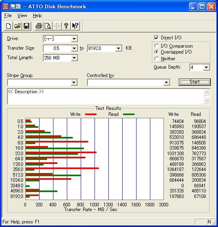Click the ATTO application icon in title bar
Image resolution: width=218 pixels, height=227 pixels.
tap(6, 6)
